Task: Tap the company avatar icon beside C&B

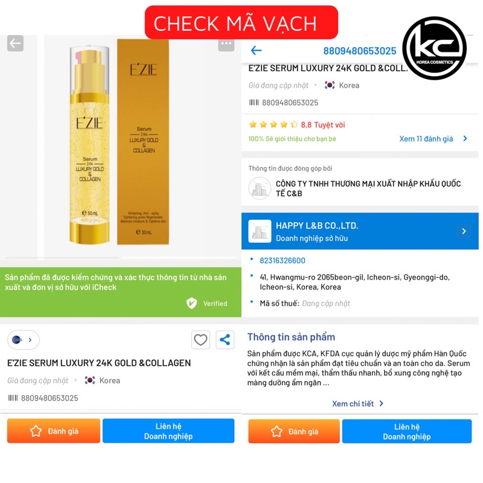Action: pos(260,188)
